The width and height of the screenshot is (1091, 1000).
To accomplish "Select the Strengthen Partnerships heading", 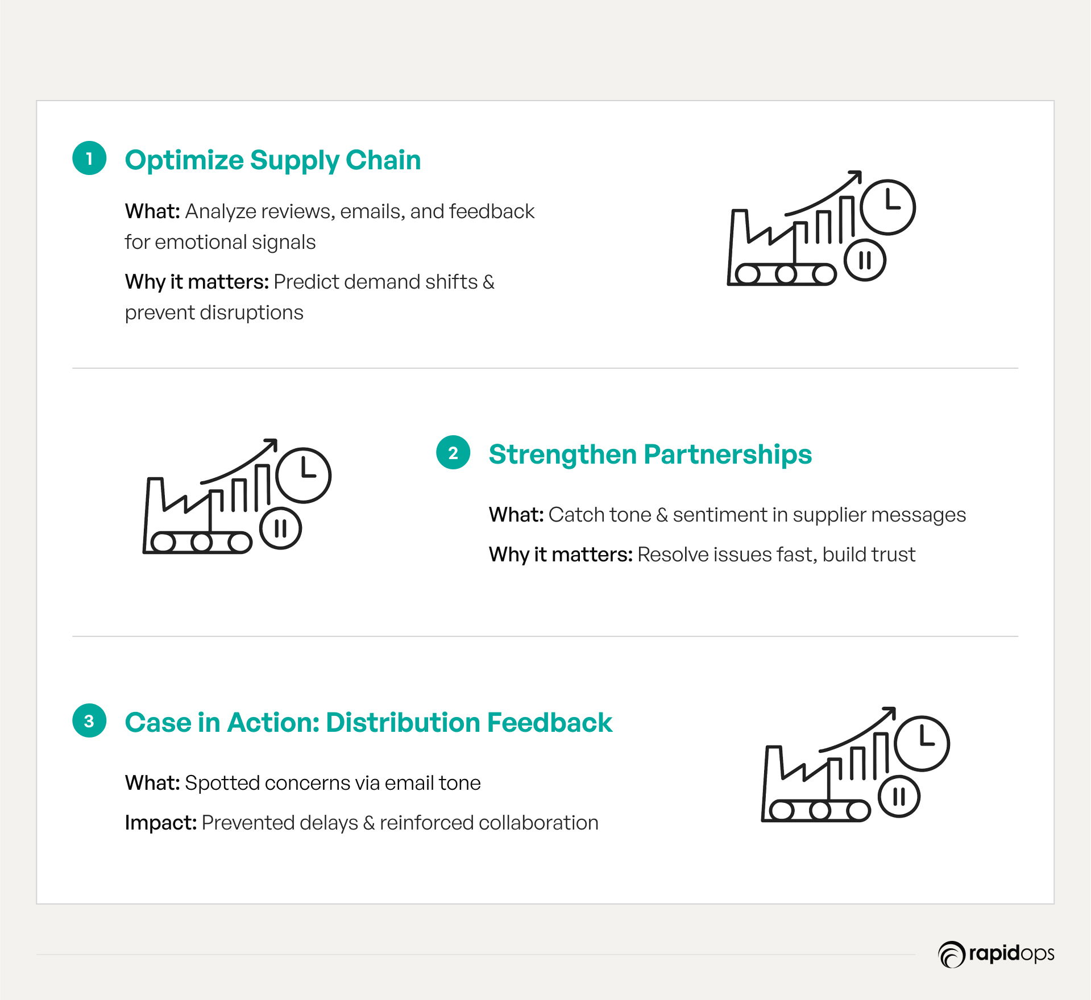I will click(650, 455).
